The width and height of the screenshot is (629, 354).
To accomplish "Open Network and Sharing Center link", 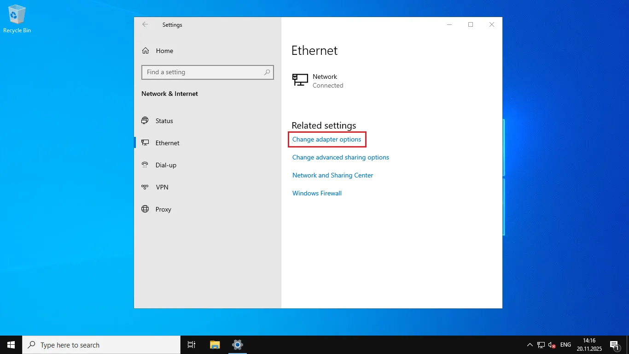I will [332, 175].
